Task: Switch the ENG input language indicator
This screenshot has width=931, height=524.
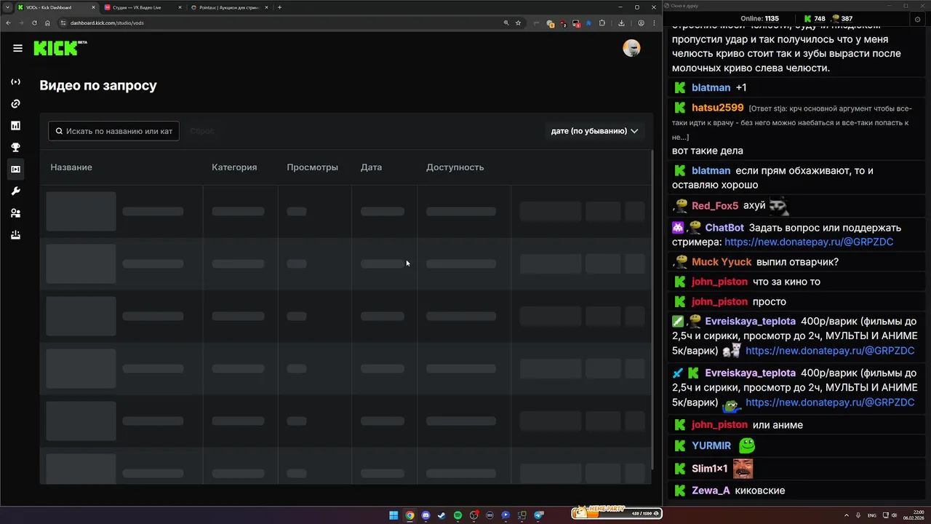Action: coord(872,515)
